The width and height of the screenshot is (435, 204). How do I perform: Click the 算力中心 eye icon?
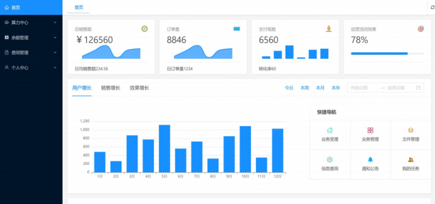pyautogui.click(x=7, y=22)
